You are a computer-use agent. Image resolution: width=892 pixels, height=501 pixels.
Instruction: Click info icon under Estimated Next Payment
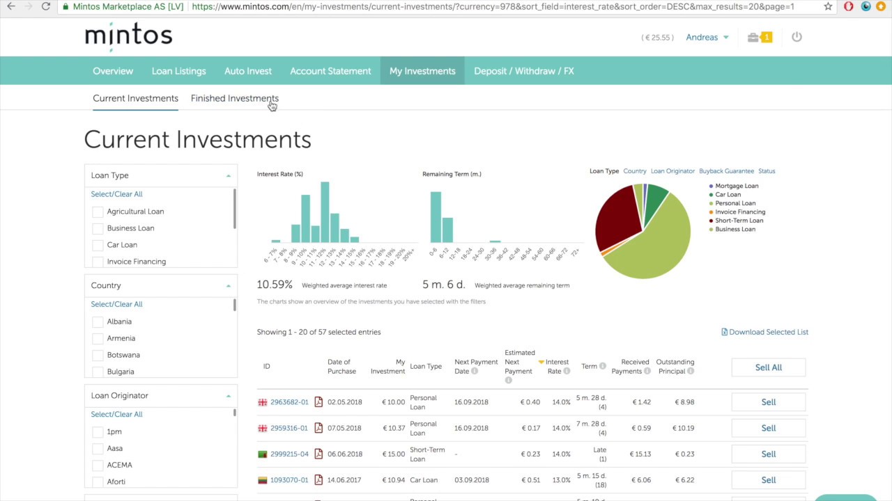508,380
